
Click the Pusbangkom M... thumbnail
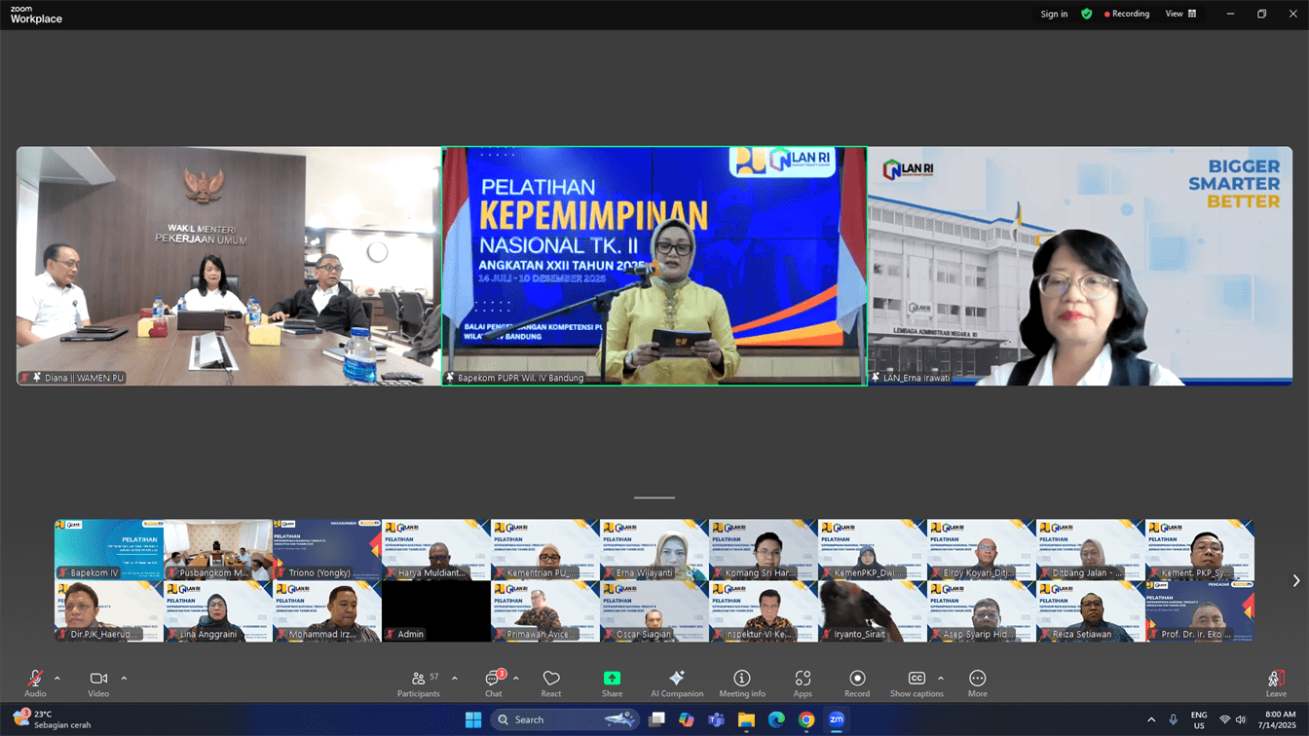218,550
